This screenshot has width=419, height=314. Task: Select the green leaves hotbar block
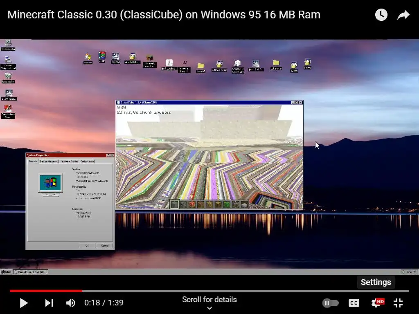(x=227, y=204)
